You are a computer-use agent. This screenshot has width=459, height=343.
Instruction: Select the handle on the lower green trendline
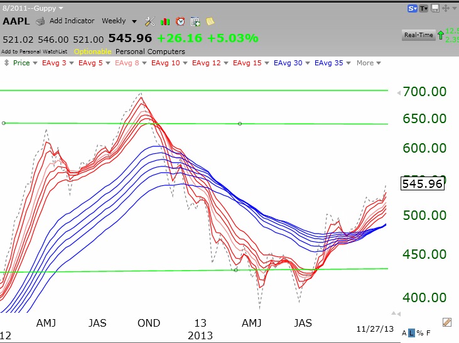pos(235,269)
